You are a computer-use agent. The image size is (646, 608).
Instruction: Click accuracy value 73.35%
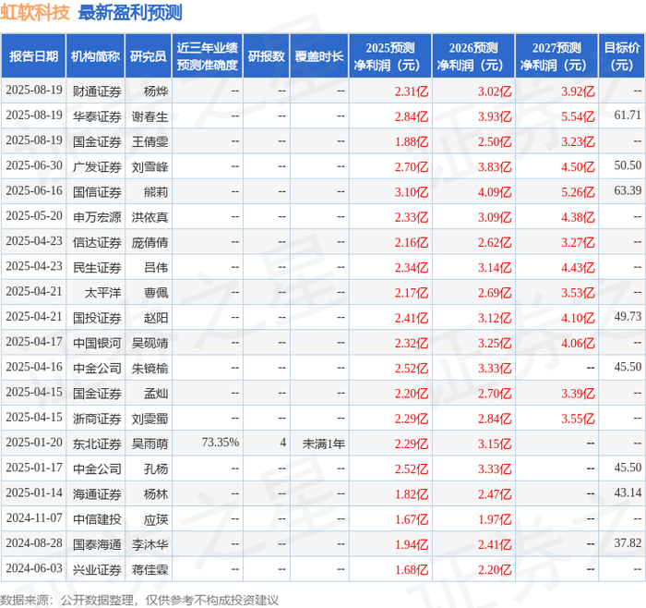(220, 443)
